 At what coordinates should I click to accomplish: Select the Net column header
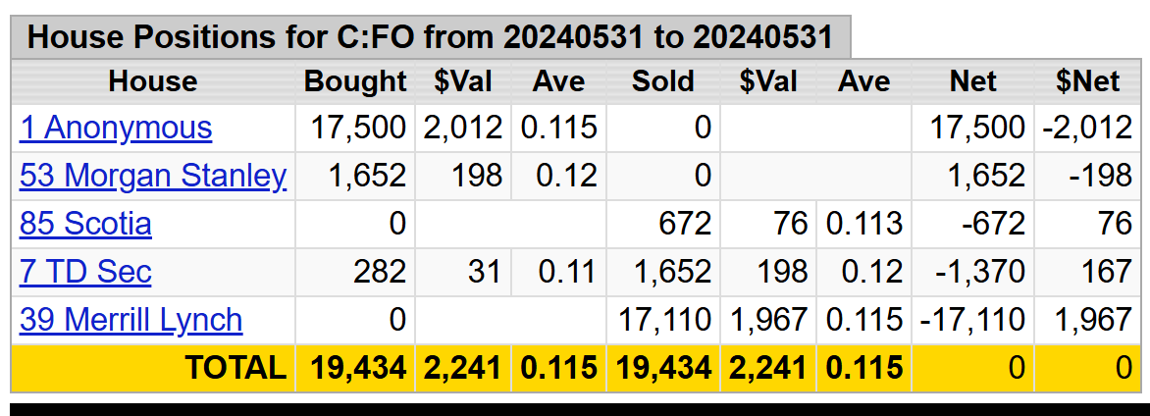click(973, 81)
